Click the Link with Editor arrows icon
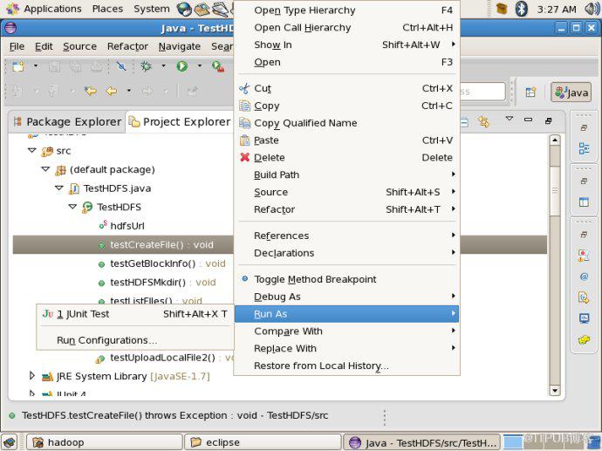 point(484,122)
